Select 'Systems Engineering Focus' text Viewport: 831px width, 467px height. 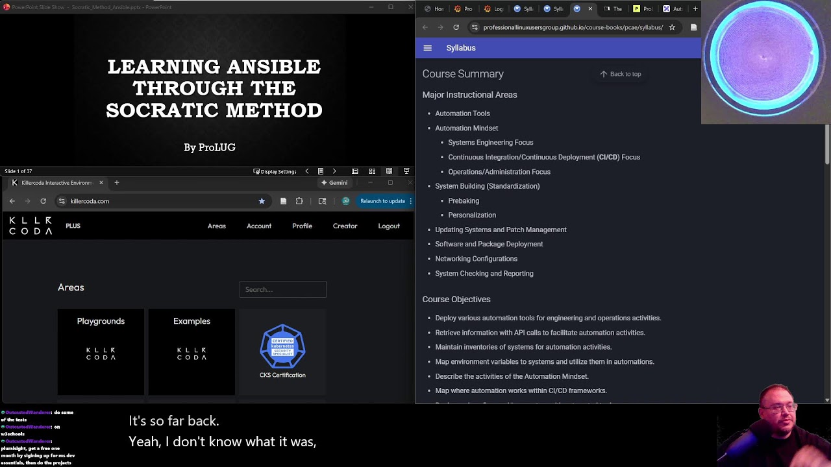pos(491,143)
